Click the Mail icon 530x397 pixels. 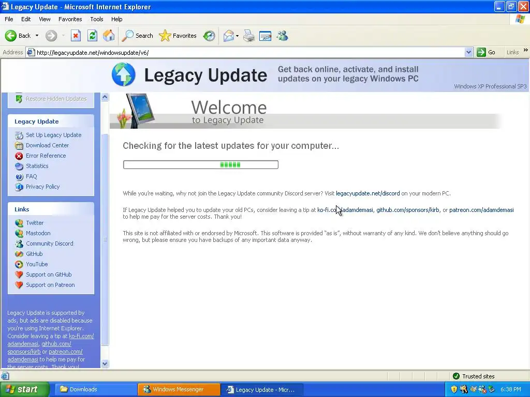point(228,36)
